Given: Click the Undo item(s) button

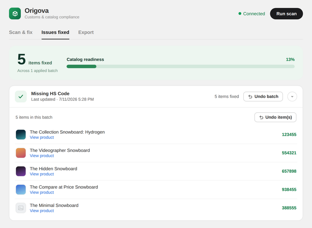Looking at the screenshot, I should click(275, 117).
